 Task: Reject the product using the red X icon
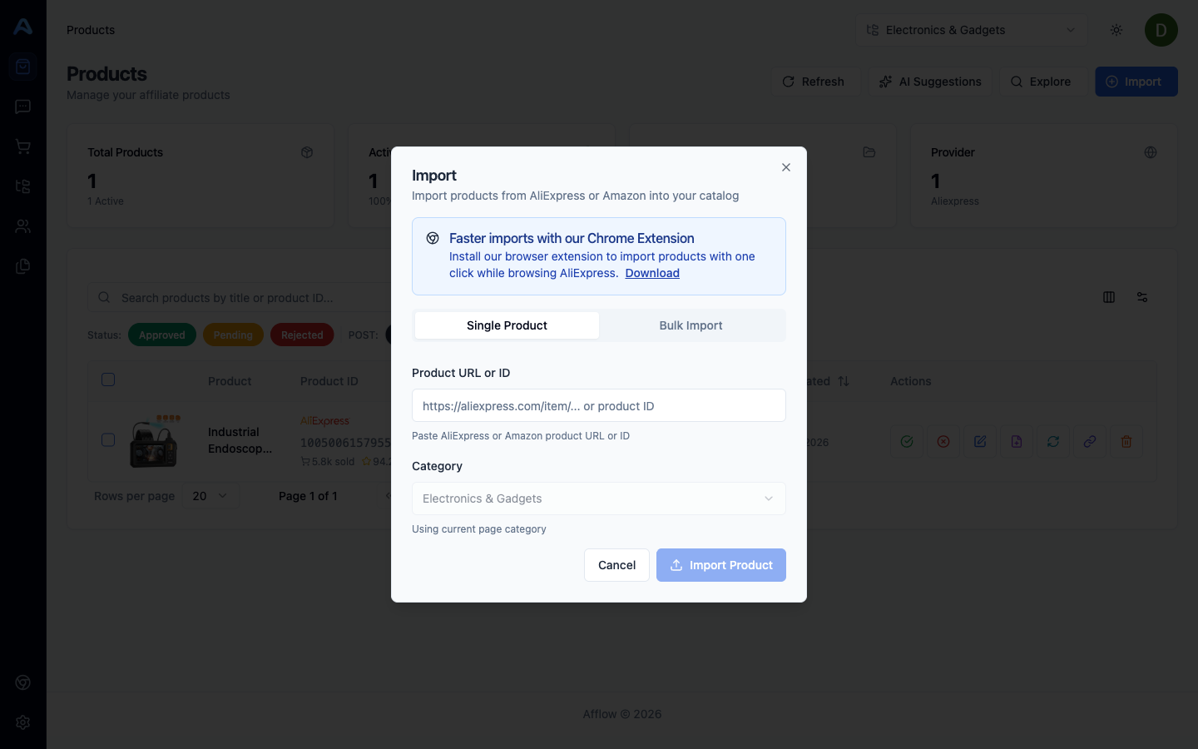tap(943, 442)
